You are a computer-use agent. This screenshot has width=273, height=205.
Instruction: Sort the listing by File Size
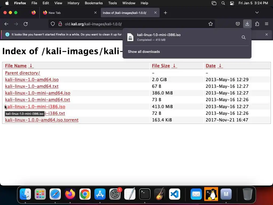tap(164, 66)
